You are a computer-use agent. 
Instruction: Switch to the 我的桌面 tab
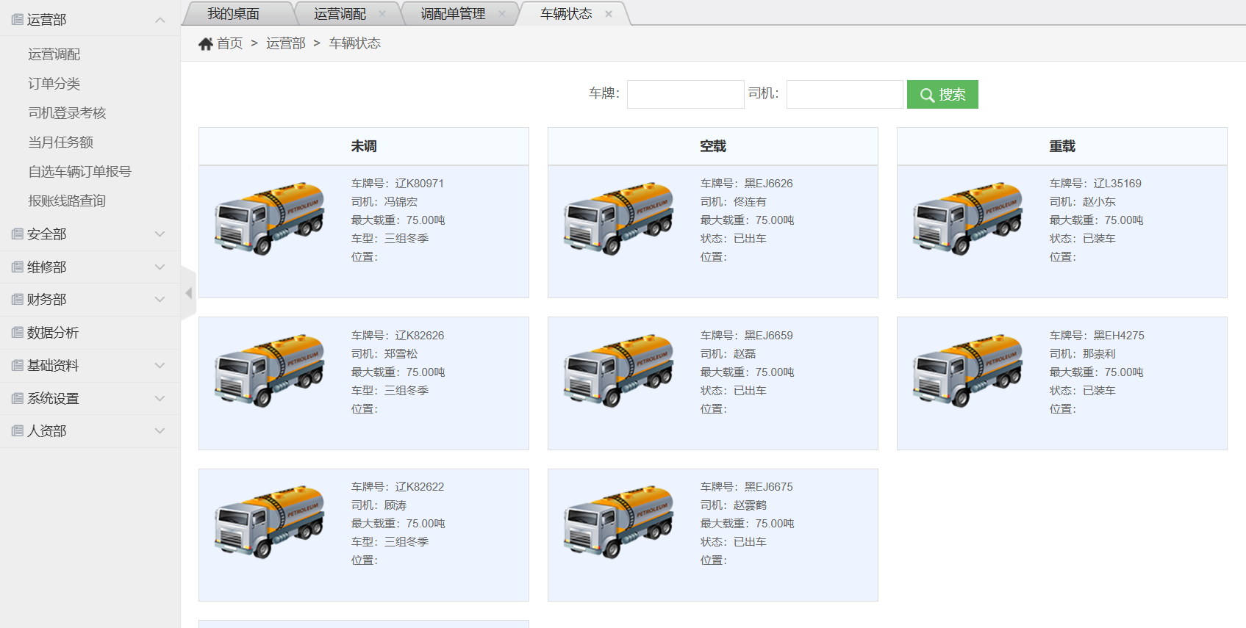point(233,14)
